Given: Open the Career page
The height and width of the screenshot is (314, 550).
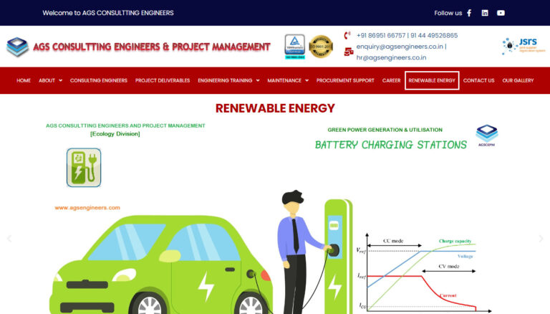Looking at the screenshot, I should (x=391, y=80).
